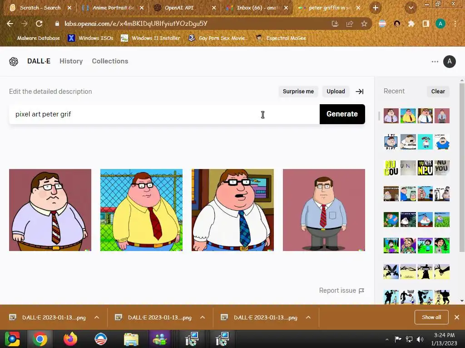Click the OpenAI logo icon beside DALL·E
This screenshot has width=465, height=348.
pos(14,61)
